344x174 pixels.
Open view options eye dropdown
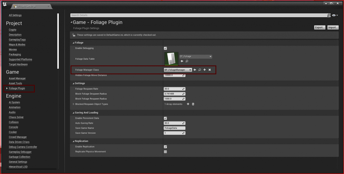coord(335,15)
